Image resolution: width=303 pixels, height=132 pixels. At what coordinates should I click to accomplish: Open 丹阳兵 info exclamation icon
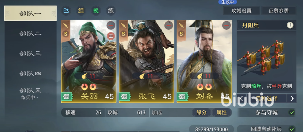[290, 25]
